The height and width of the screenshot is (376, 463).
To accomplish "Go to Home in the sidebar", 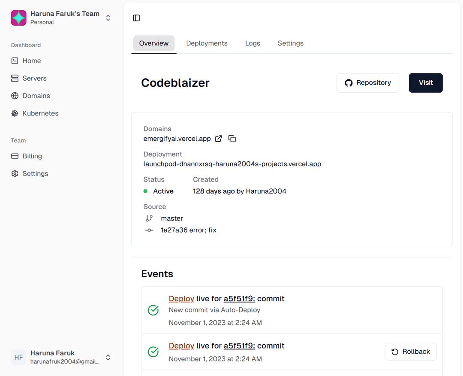I will [32, 61].
